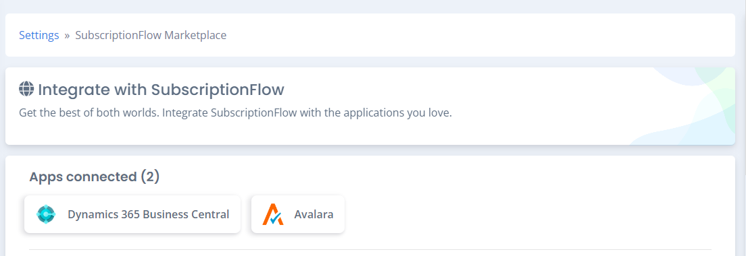Open the Dynamics 365 Business Central app card
This screenshot has width=746, height=256.
tap(132, 214)
